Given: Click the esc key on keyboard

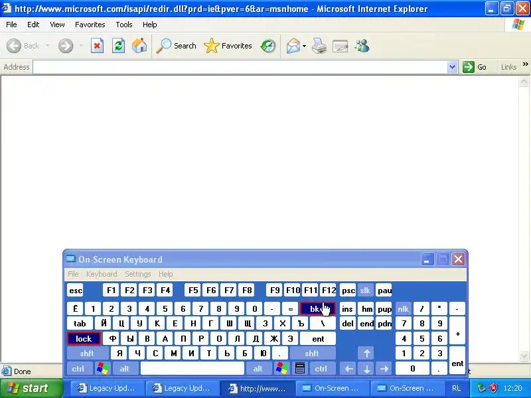Looking at the screenshot, I should [x=75, y=291].
